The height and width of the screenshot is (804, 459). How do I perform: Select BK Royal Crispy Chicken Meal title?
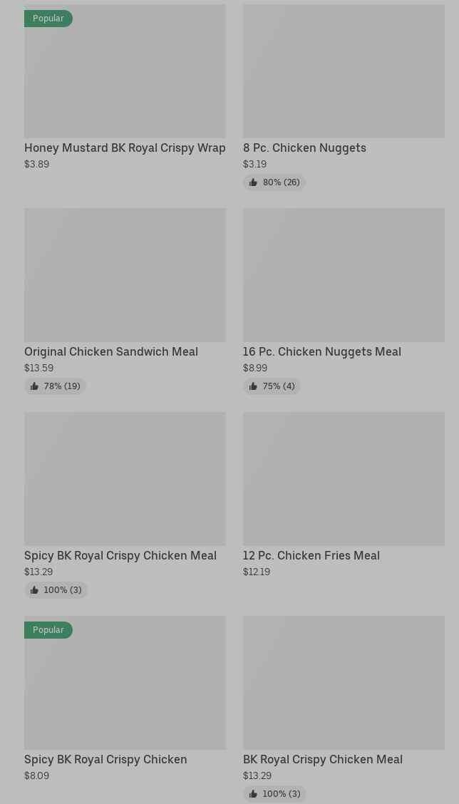(x=323, y=759)
